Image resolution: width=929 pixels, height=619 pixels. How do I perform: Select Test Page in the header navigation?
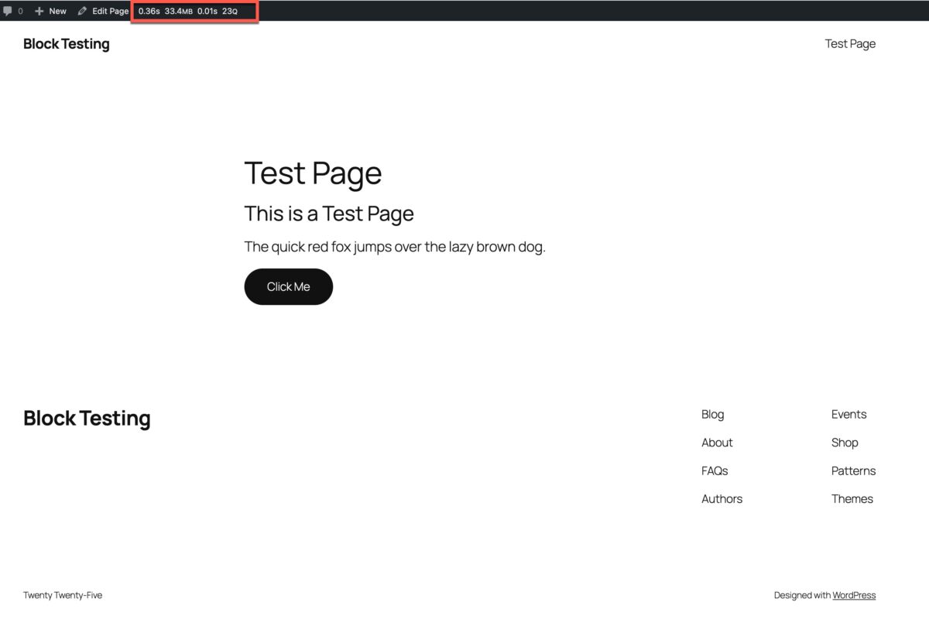850,43
